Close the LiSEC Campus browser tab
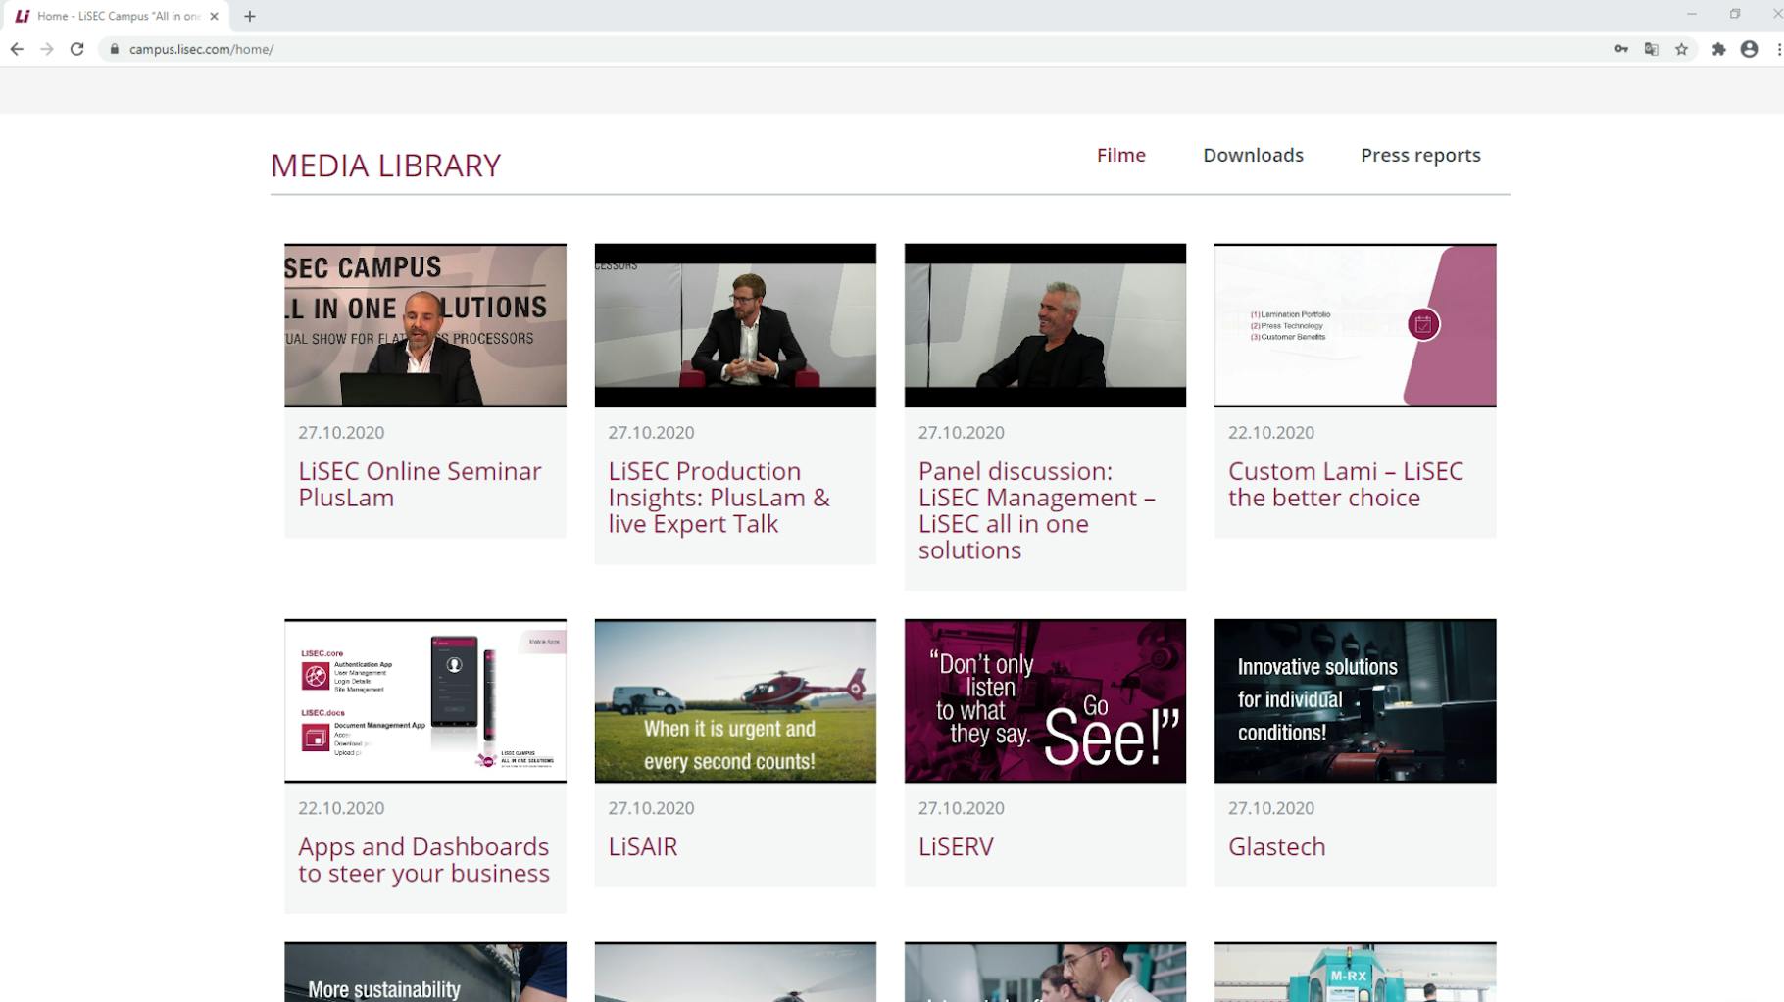This screenshot has width=1784, height=1002. pyautogui.click(x=214, y=16)
